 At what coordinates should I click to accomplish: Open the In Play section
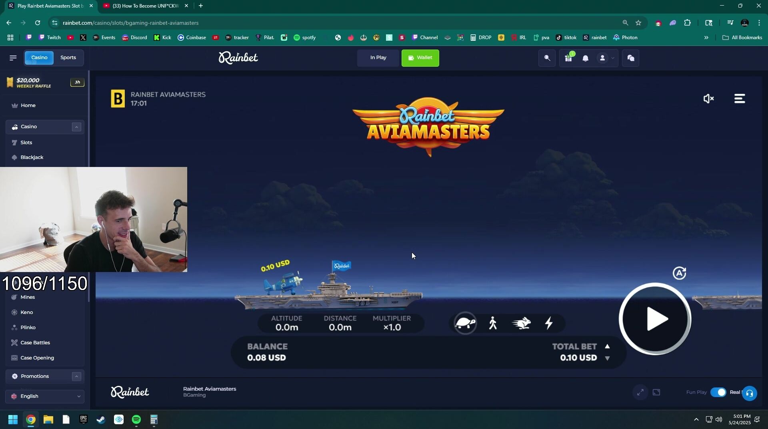pyautogui.click(x=378, y=58)
